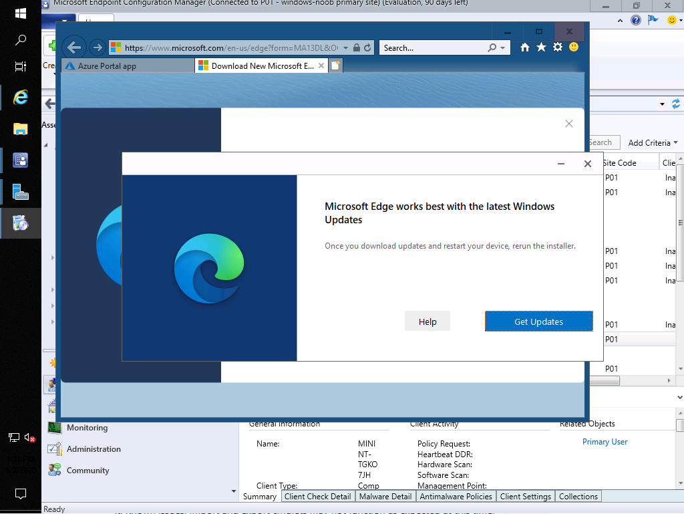Open the software installer taskbar icon

(21, 223)
